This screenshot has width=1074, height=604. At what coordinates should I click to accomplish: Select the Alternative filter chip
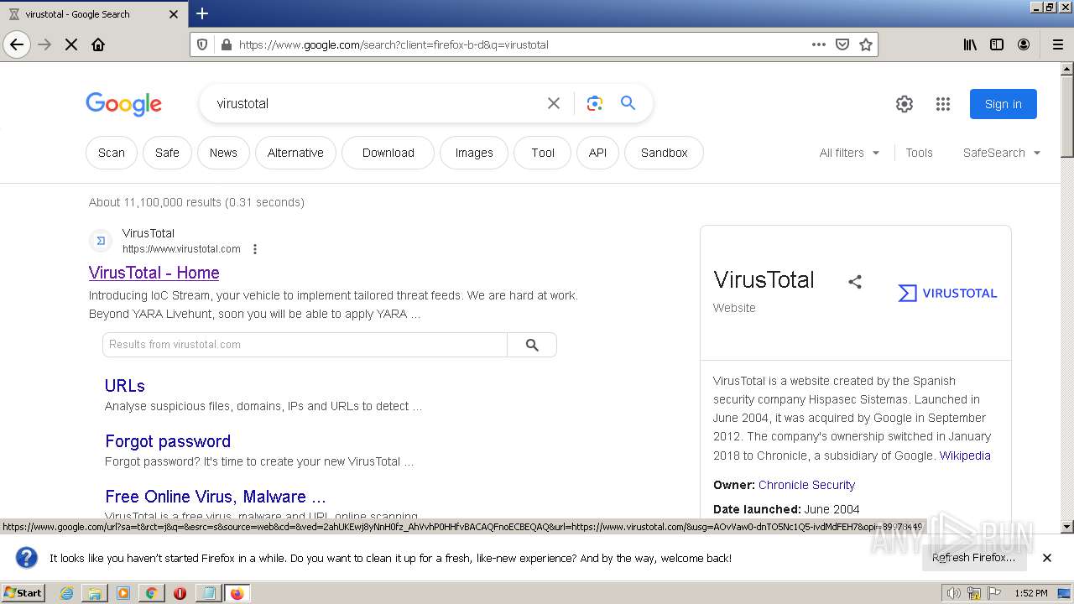(295, 153)
